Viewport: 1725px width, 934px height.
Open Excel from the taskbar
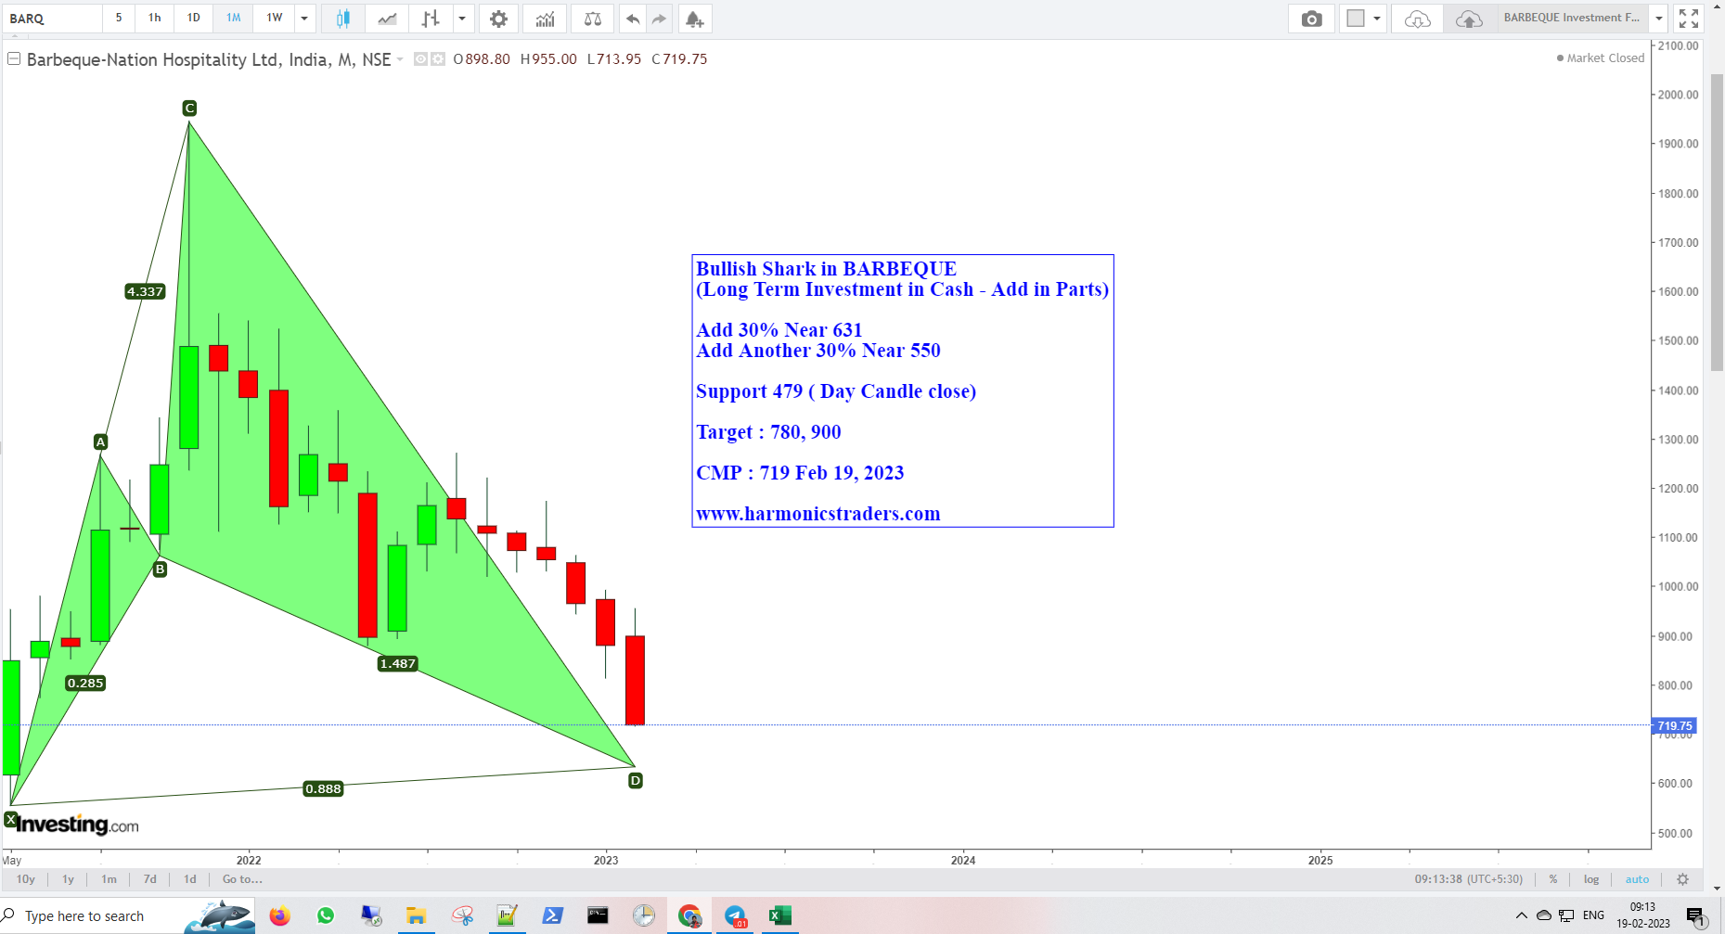tap(780, 916)
